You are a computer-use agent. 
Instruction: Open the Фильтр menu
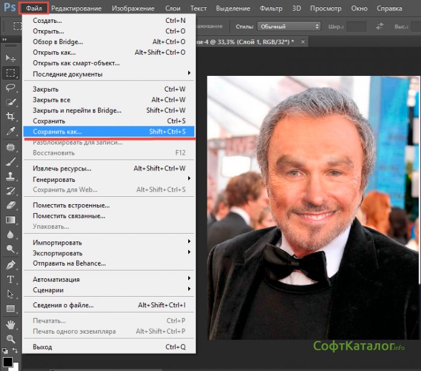[271, 8]
